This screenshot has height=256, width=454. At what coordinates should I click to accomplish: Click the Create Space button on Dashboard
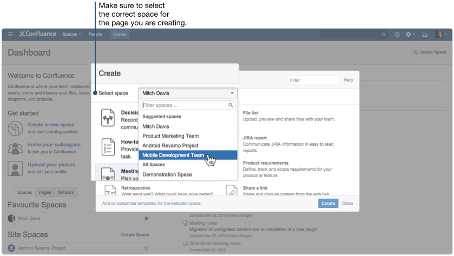[x=430, y=52]
